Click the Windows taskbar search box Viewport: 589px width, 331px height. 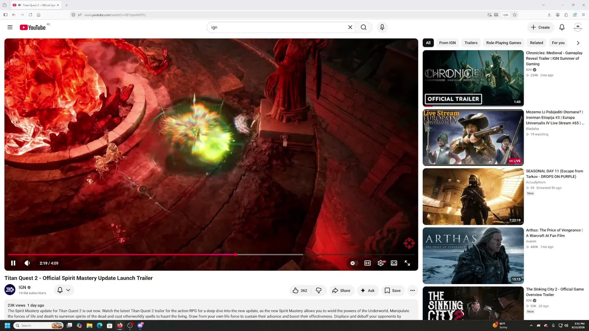tap(38, 325)
